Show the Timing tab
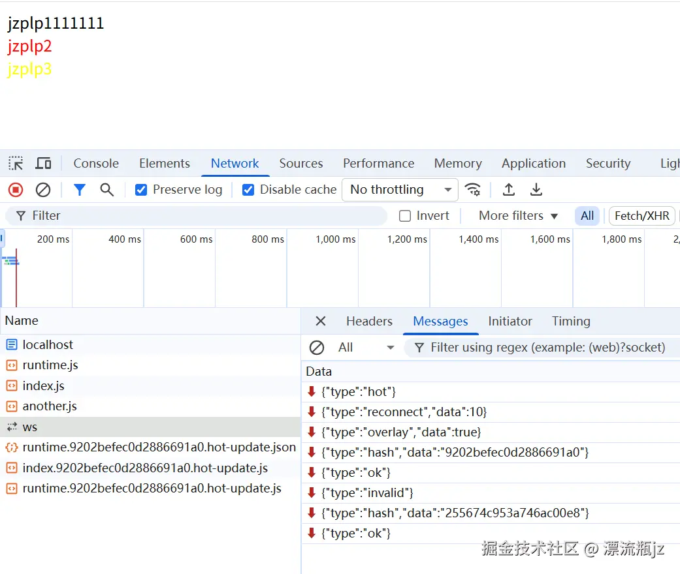 tap(571, 321)
